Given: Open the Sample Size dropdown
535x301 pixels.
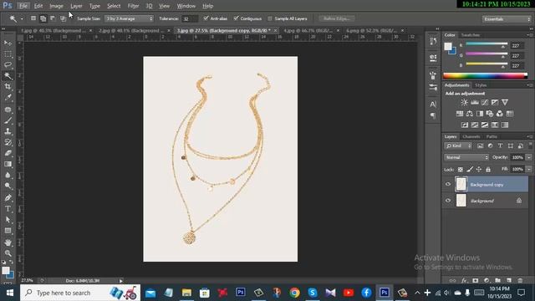Looking at the screenshot, I should click(129, 18).
